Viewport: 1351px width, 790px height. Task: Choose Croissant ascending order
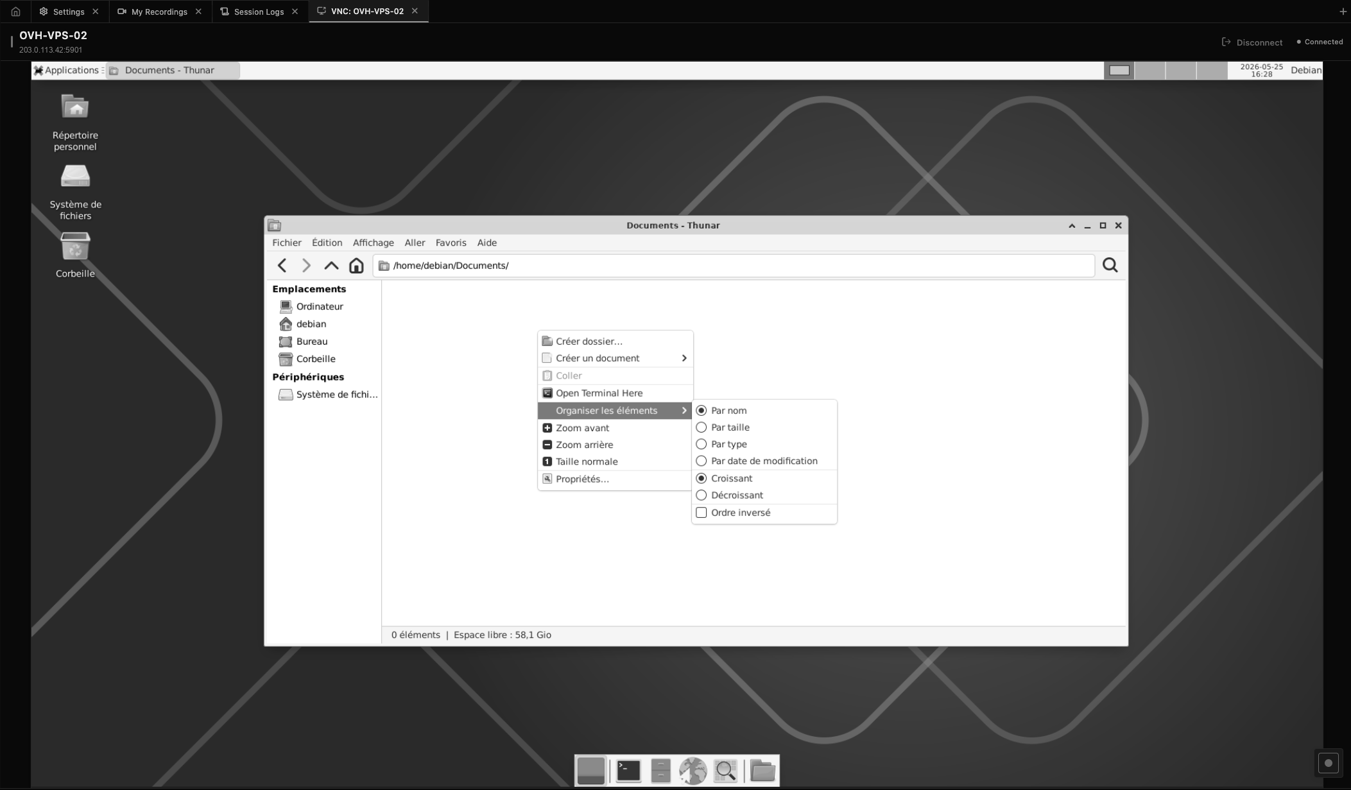pyautogui.click(x=764, y=479)
